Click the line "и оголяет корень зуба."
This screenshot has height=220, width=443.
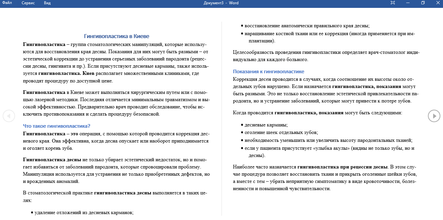coord(48,148)
